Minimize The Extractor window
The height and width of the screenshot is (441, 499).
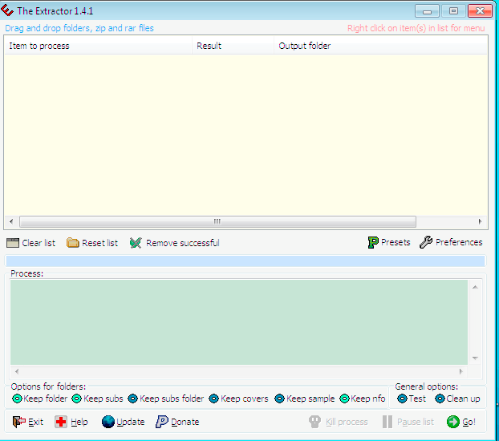point(427,11)
